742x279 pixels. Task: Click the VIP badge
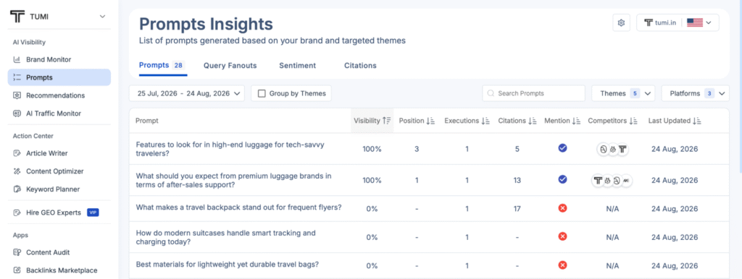pos(93,213)
